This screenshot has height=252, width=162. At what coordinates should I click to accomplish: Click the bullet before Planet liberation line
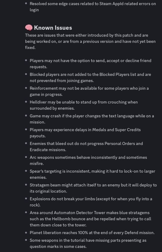pyautogui.click(x=26, y=232)
